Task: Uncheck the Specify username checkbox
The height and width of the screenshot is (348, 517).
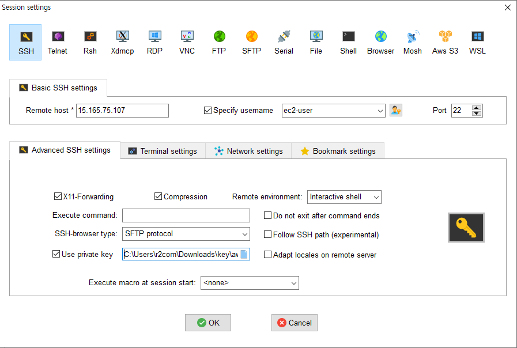Action: point(207,111)
